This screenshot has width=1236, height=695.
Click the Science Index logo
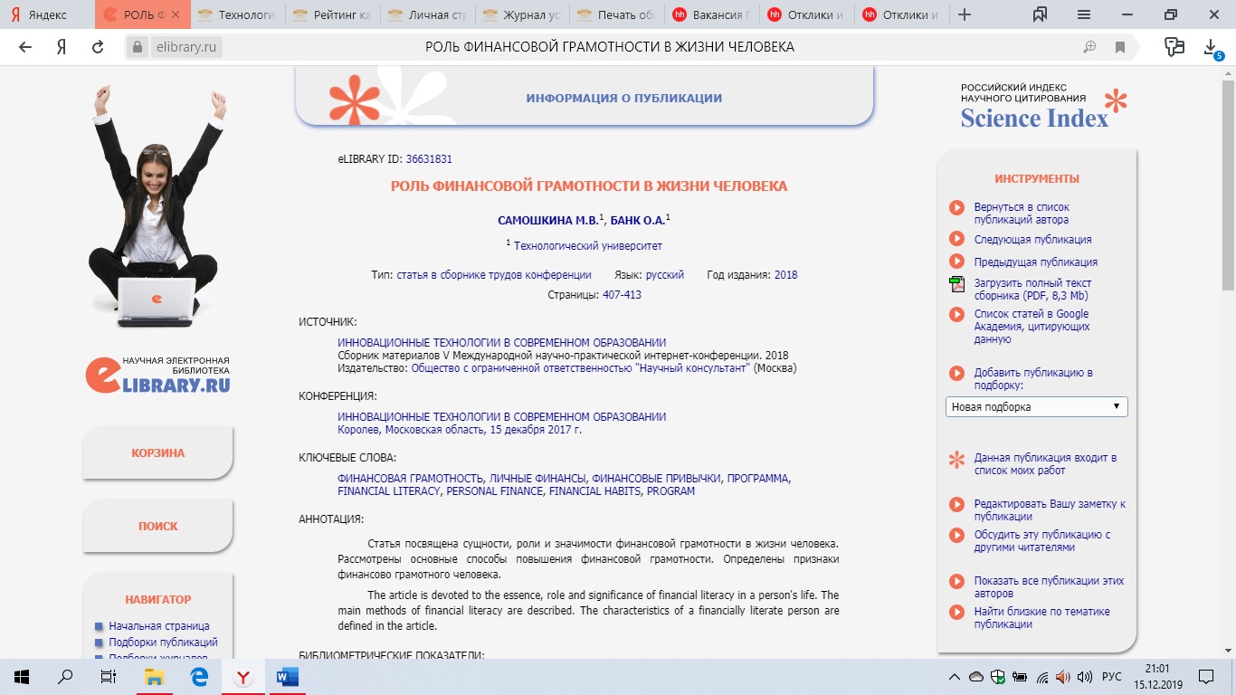(1043, 107)
